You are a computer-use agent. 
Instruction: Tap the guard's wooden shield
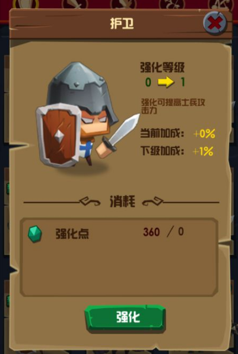click(59, 135)
